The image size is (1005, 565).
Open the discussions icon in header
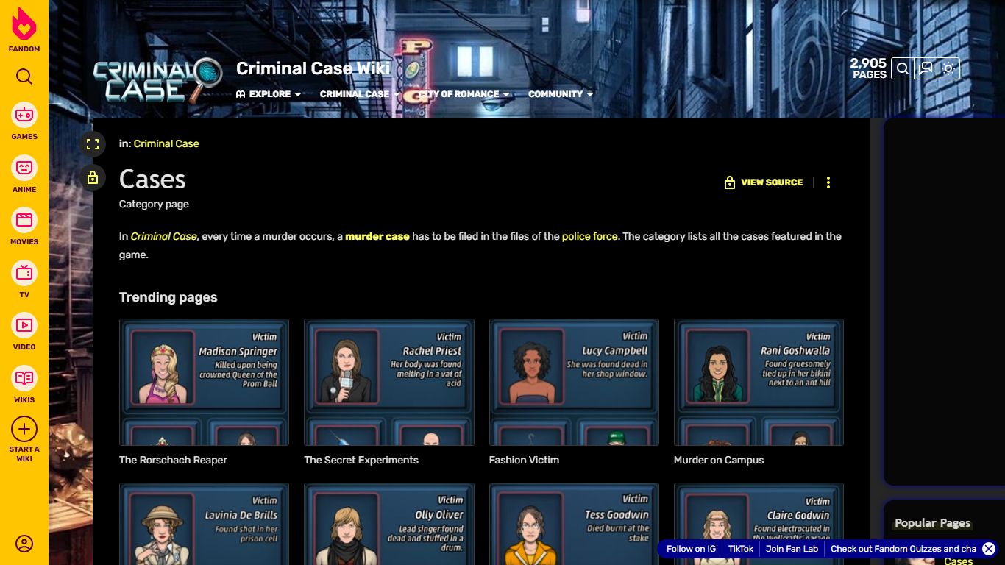[x=926, y=68]
